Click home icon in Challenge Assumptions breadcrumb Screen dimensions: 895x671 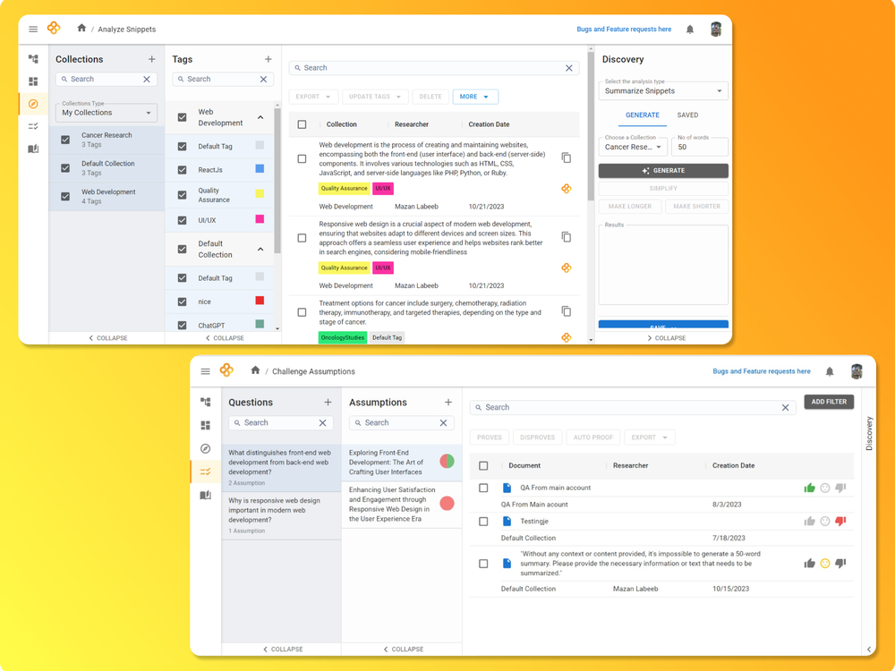coord(255,370)
